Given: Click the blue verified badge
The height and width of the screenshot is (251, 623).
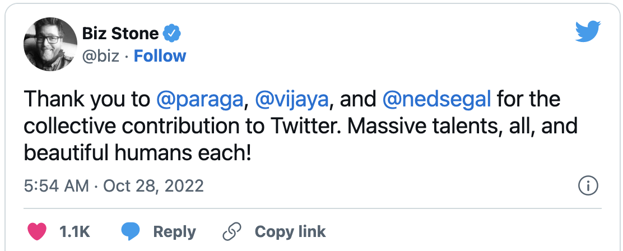Looking at the screenshot, I should point(171,35).
